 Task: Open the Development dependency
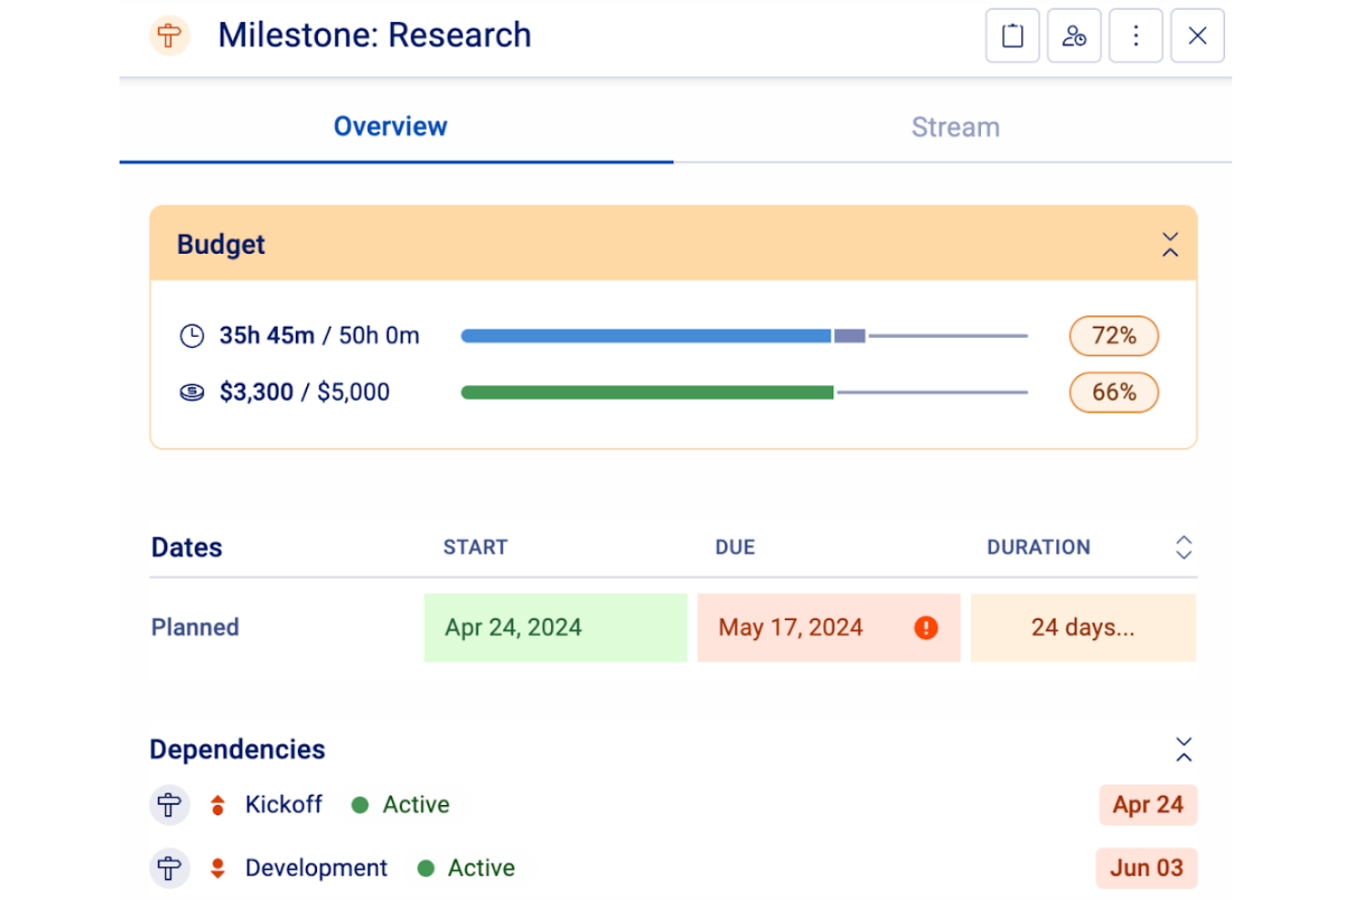316,868
